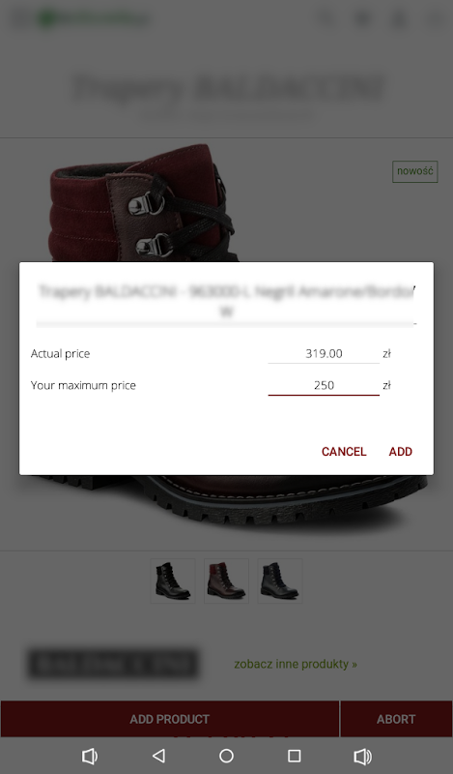Viewport: 453px width, 774px height.
Task: Click the 'nowość' badge on product image
Action: [415, 171]
